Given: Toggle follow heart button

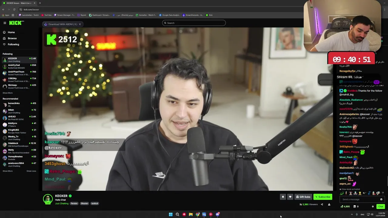Looking at the screenshot, I should 290,197.
